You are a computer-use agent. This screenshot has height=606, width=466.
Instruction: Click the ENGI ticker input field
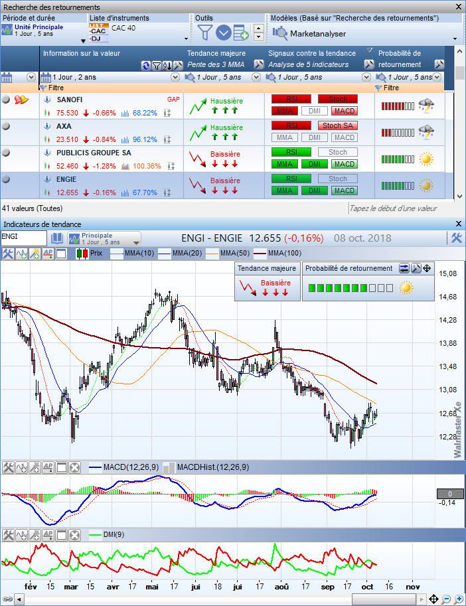[x=24, y=238]
